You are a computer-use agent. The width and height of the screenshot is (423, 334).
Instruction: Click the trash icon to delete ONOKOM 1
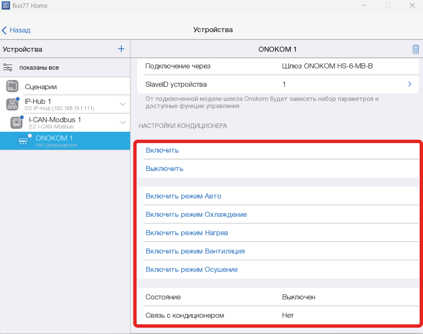[x=415, y=49]
